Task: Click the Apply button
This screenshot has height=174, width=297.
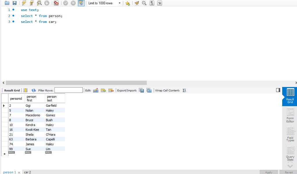Action: [x=269, y=172]
